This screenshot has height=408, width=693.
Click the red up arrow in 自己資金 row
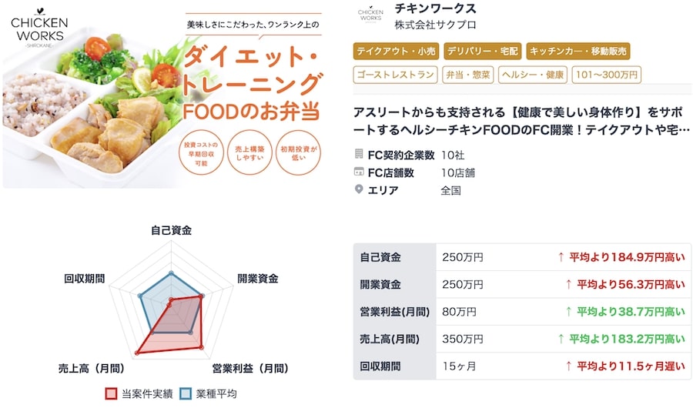click(561, 257)
